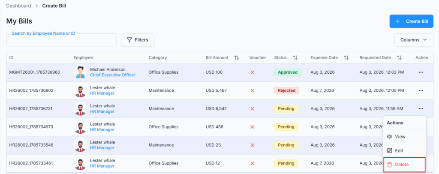Open three-dot actions for Michael Anderson's bill
The image size is (439, 174).
(x=421, y=72)
